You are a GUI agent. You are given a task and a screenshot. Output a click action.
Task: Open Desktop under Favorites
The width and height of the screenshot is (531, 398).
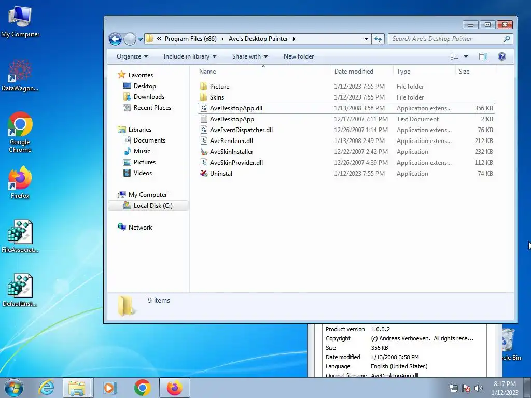click(x=145, y=86)
